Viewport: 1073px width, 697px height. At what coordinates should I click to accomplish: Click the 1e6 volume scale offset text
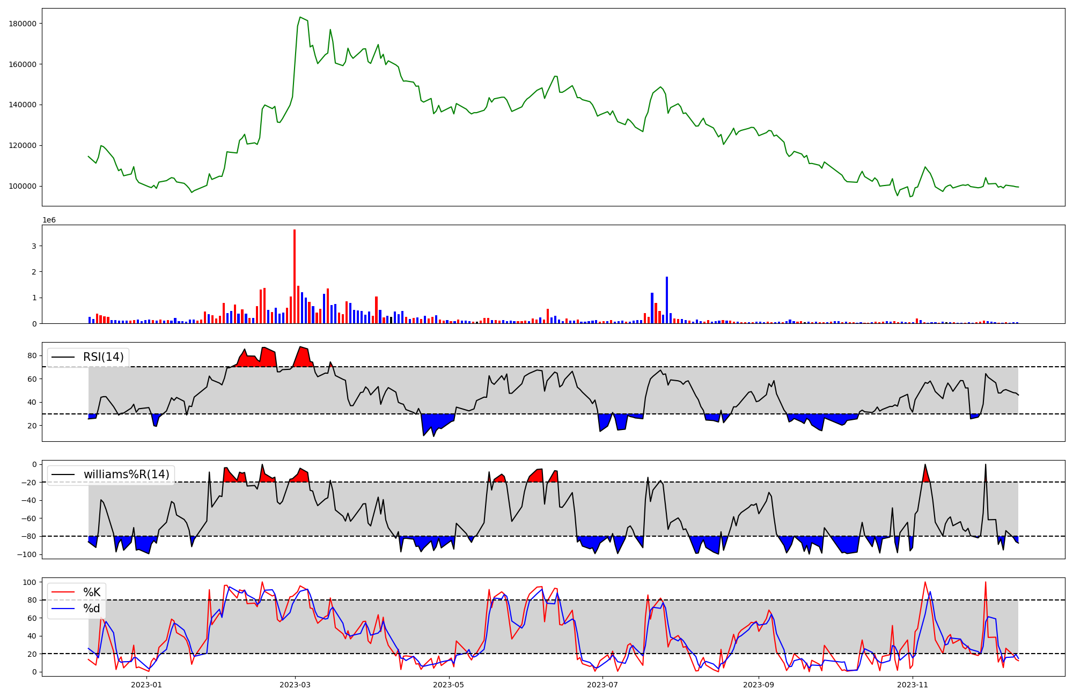click(x=49, y=220)
